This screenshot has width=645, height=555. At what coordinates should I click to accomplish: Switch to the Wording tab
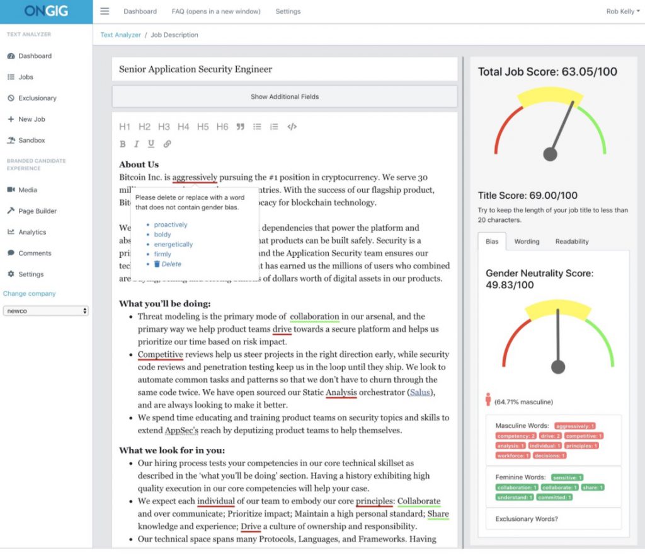(x=527, y=242)
